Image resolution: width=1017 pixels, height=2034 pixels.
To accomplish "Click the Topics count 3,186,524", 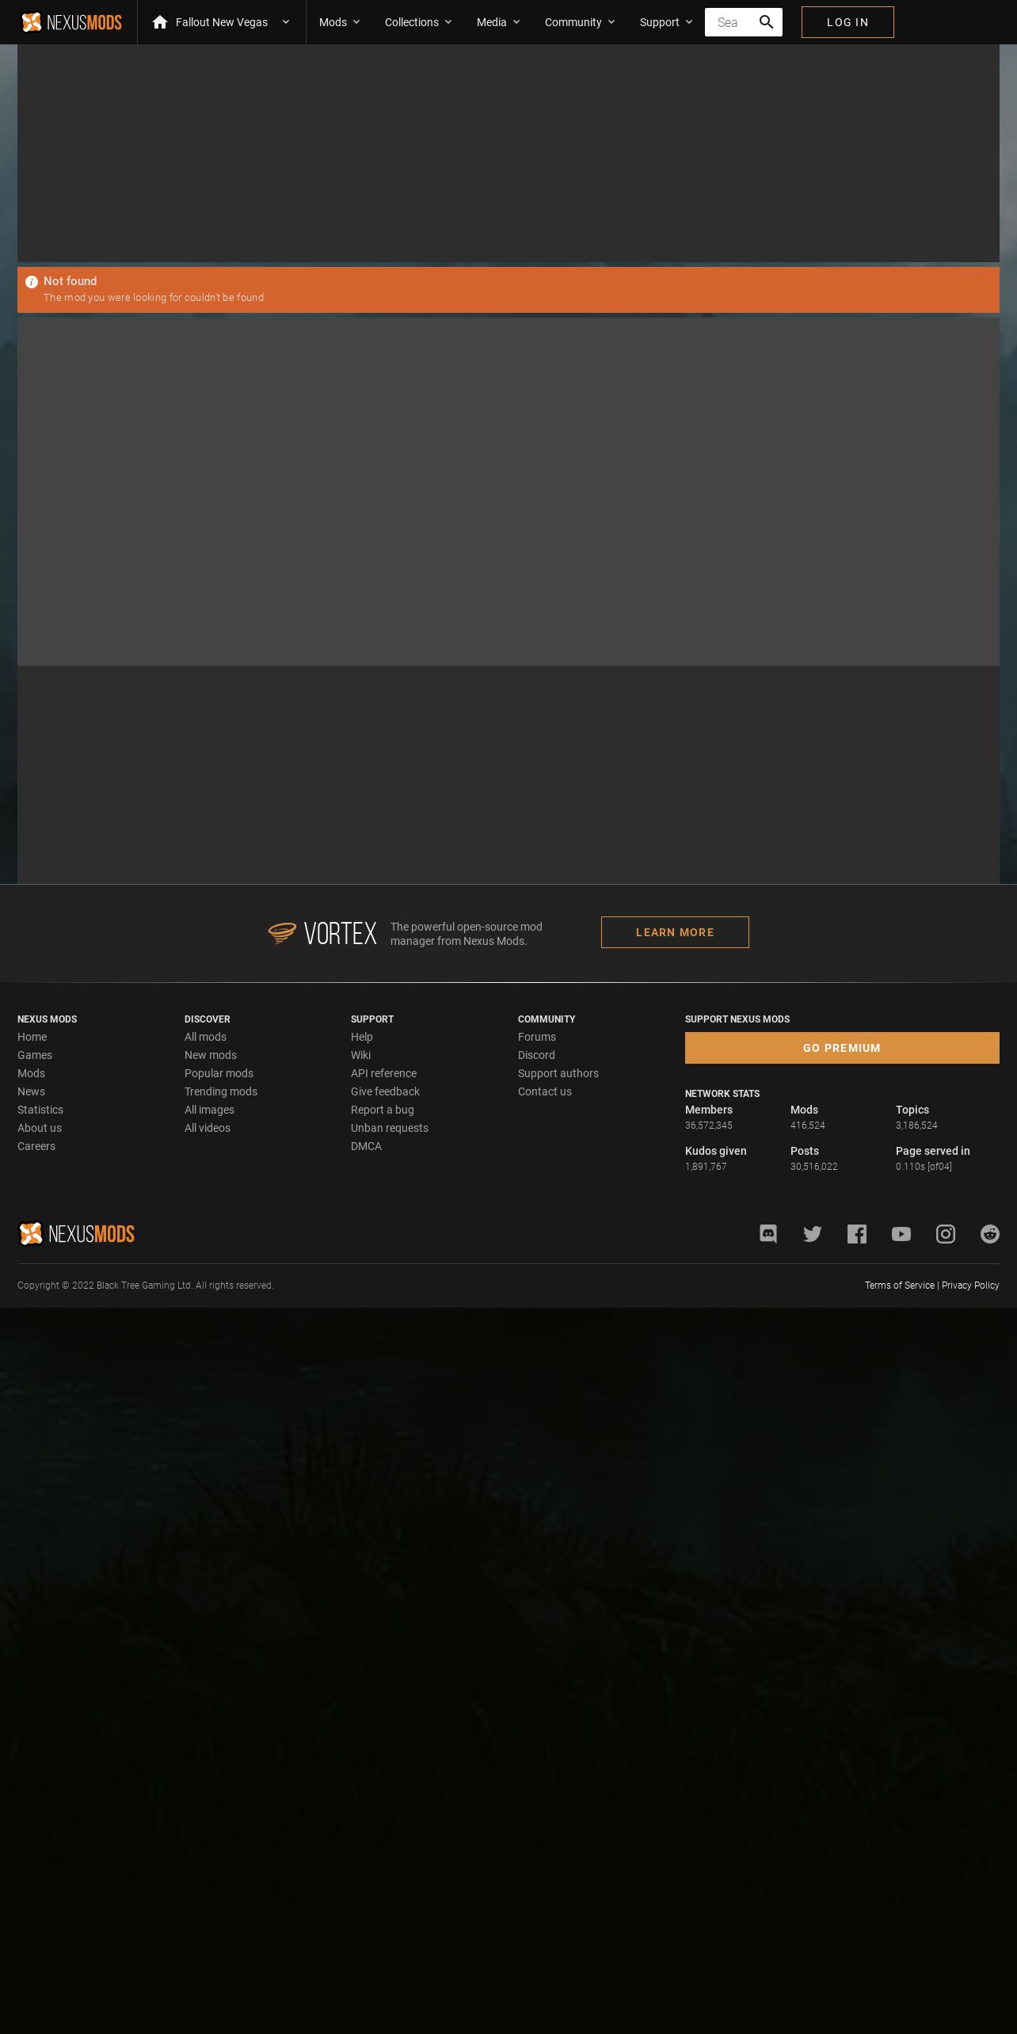I will (916, 1126).
